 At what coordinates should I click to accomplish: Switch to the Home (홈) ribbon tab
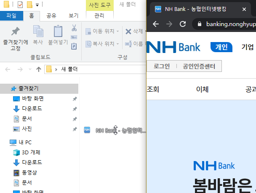32,16
